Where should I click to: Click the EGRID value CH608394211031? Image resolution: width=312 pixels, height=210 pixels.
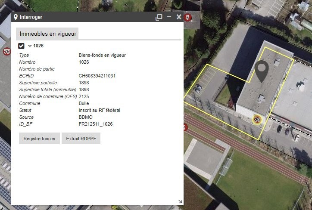click(x=97, y=76)
